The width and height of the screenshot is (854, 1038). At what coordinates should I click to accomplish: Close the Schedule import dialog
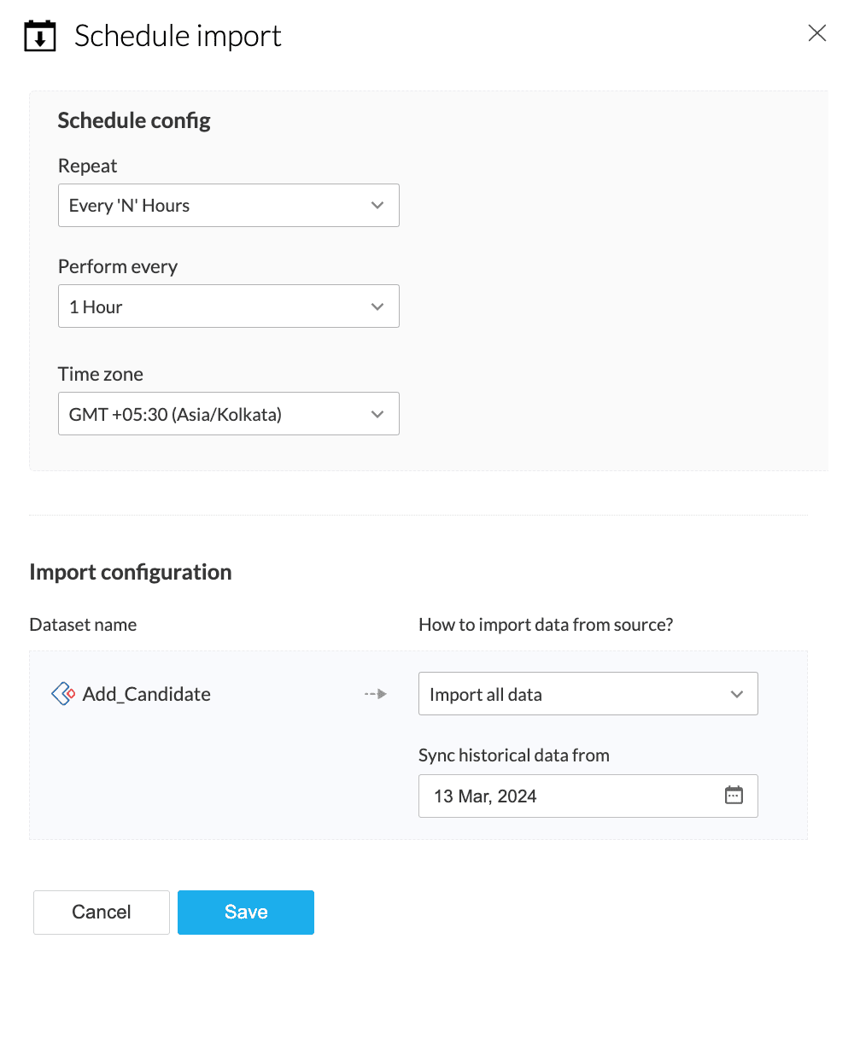(817, 33)
